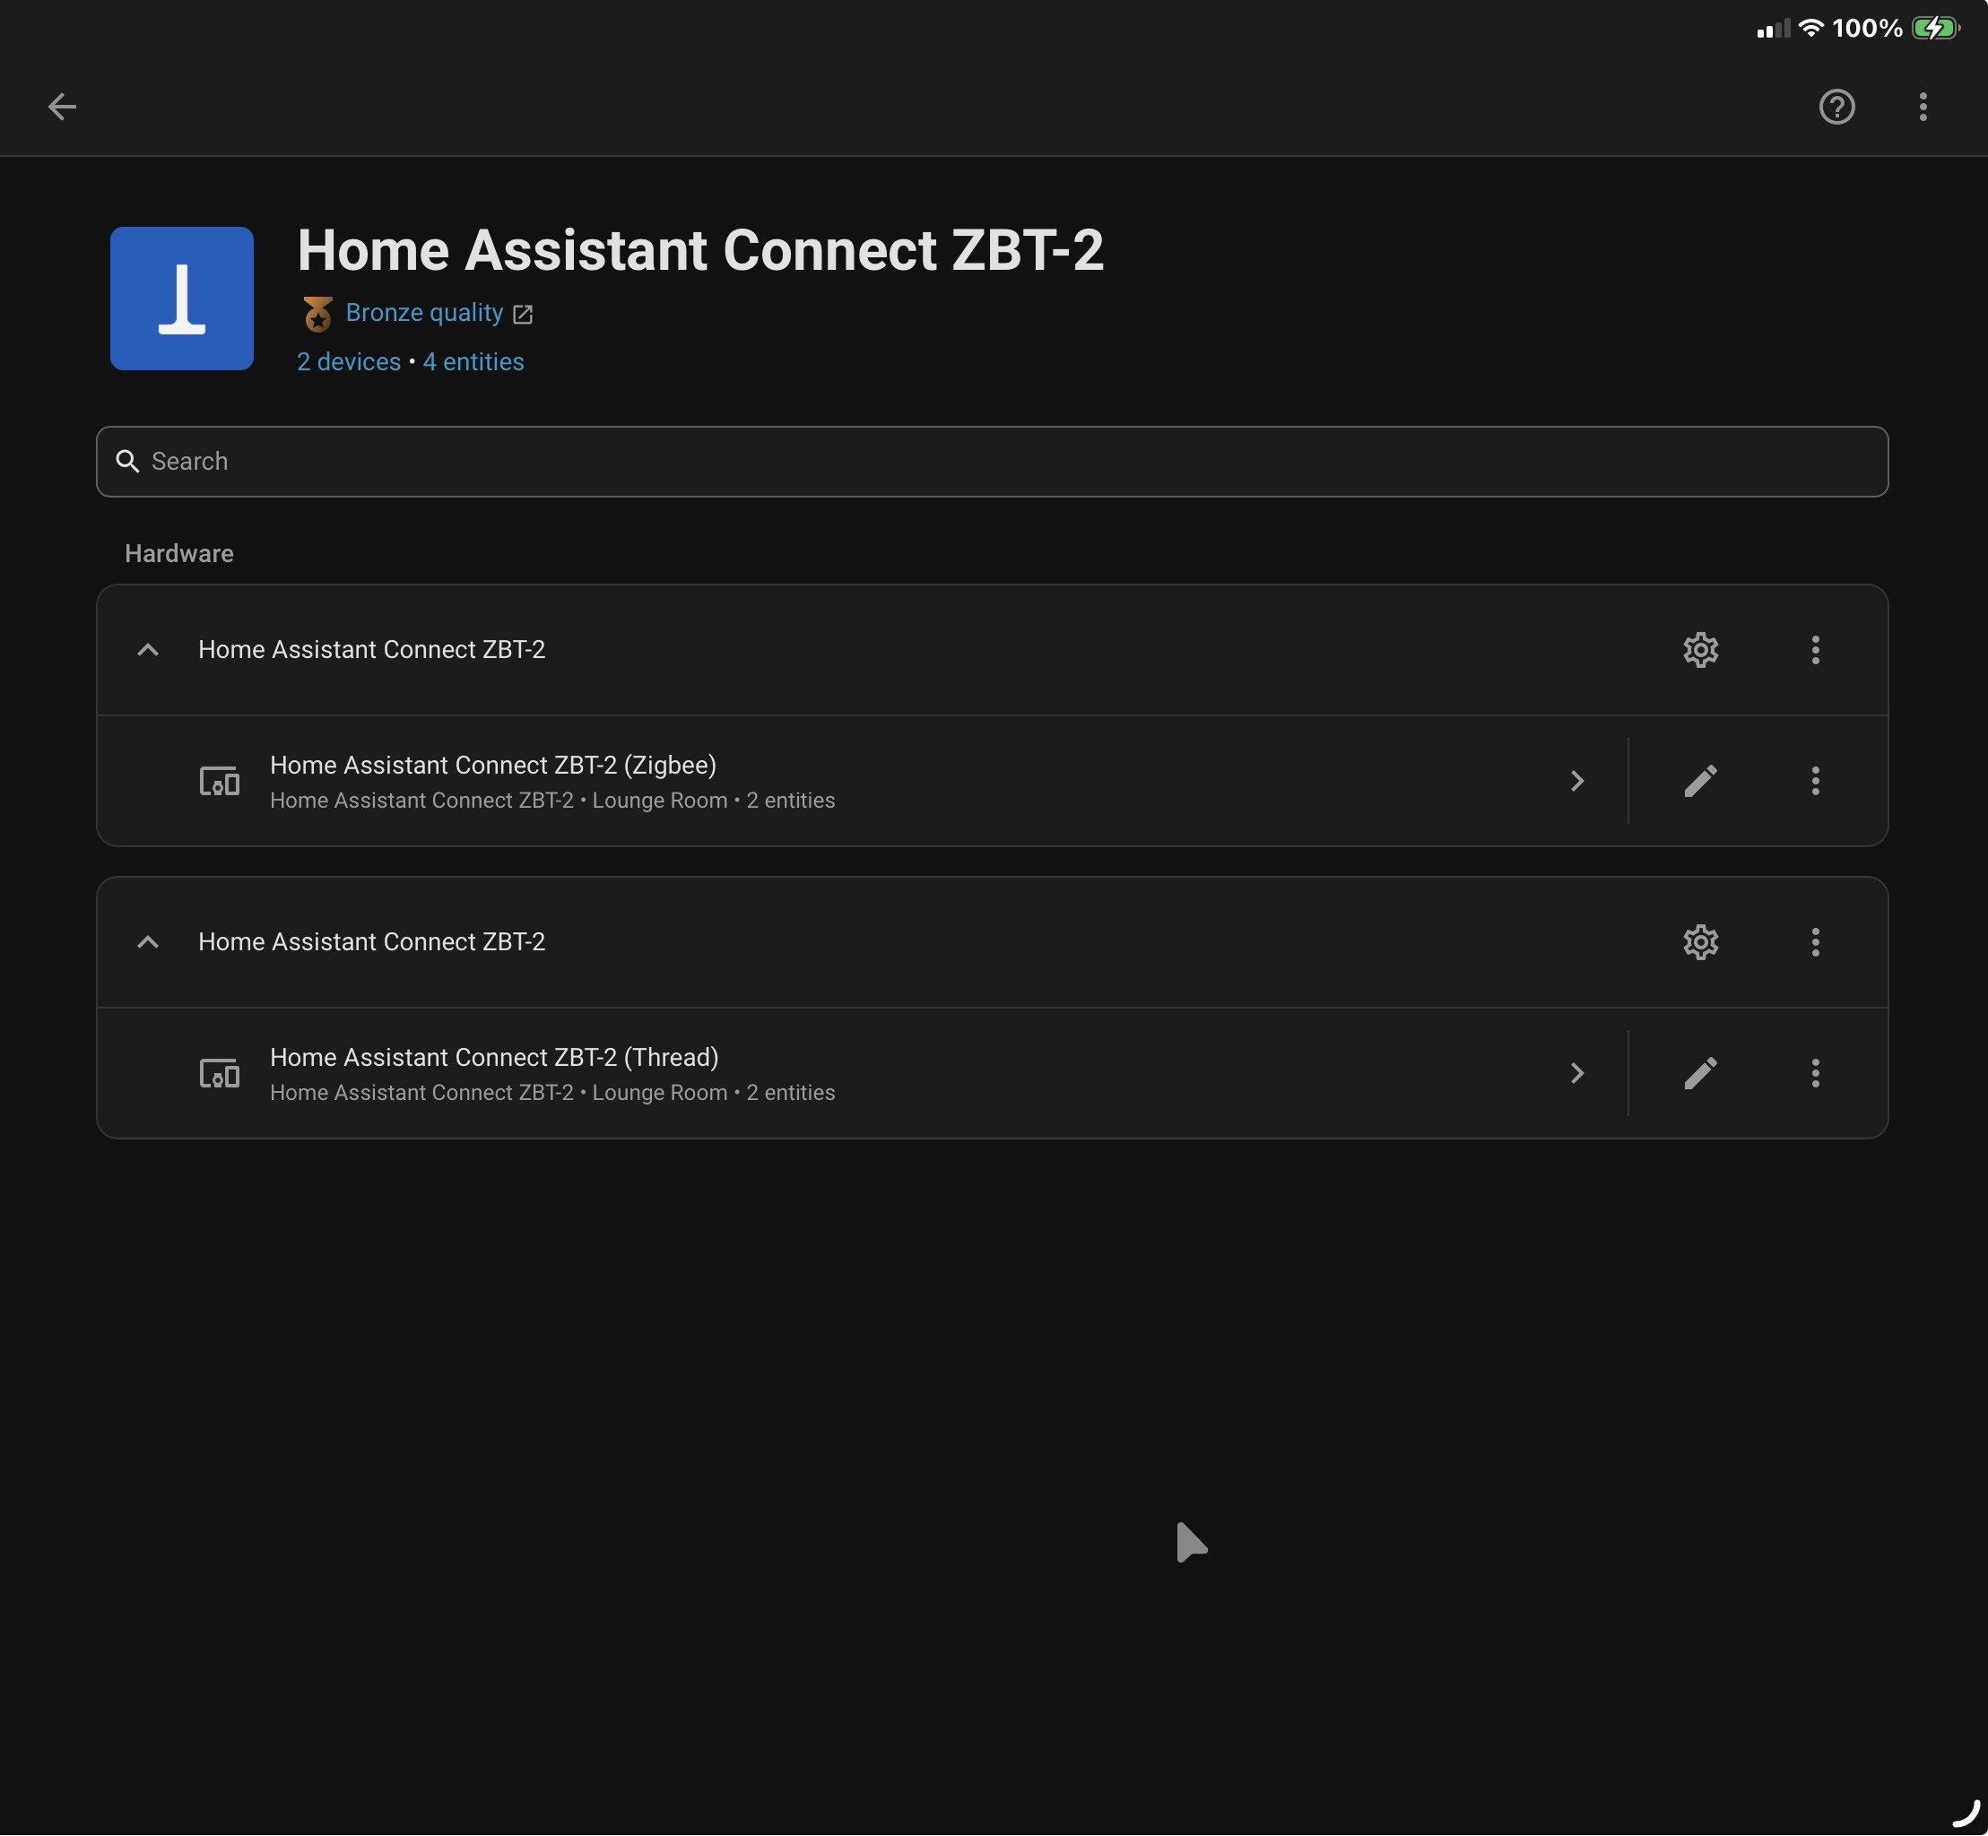Focus the Search input field

992,461
